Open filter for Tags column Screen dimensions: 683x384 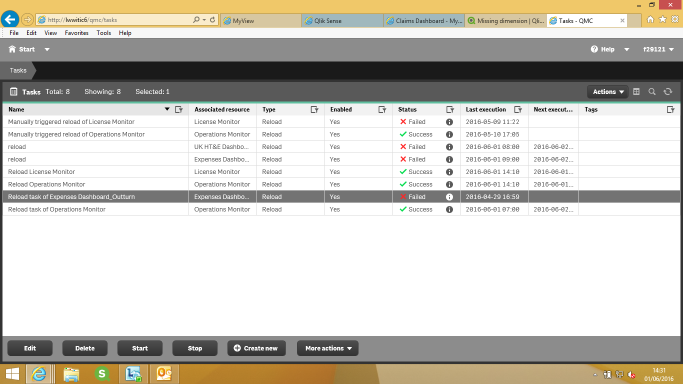click(x=671, y=109)
